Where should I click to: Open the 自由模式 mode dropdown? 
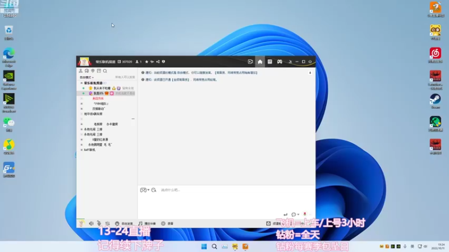pyautogui.click(x=86, y=77)
